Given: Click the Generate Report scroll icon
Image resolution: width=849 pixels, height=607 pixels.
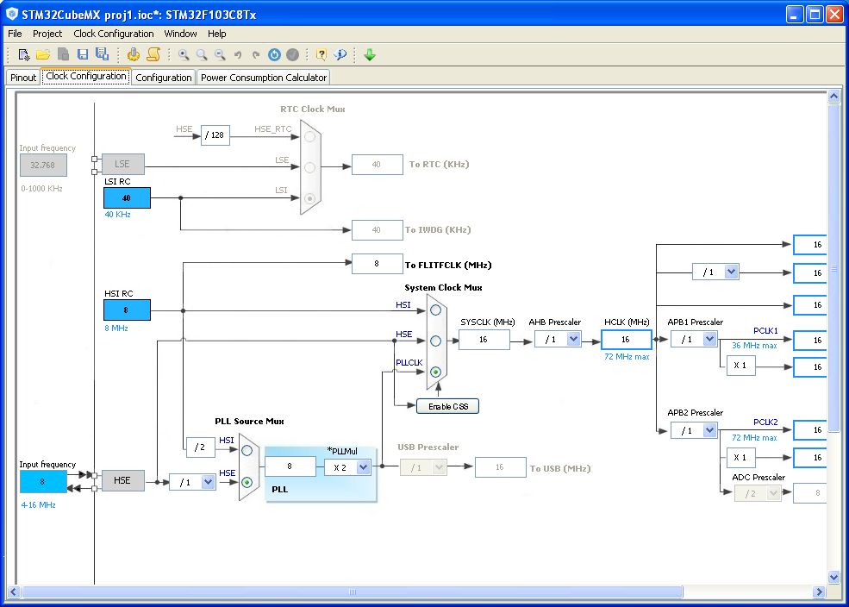Looking at the screenshot, I should point(153,54).
